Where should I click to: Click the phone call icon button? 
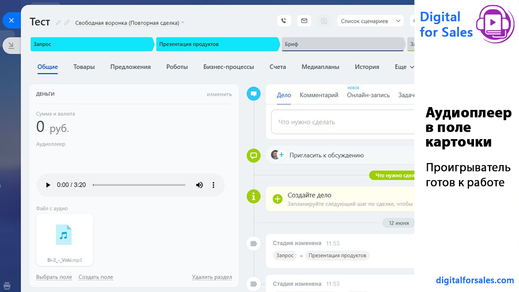tap(284, 21)
